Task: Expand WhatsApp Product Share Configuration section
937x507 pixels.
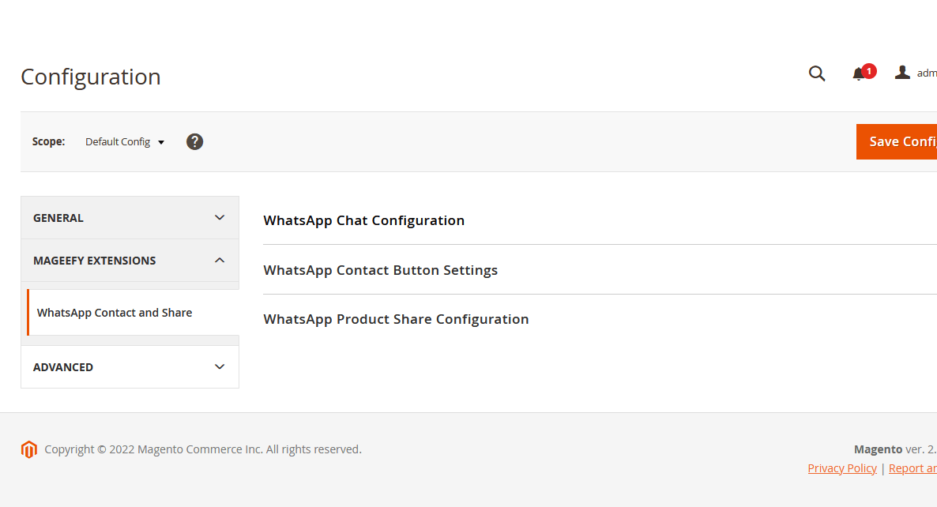Action: tap(396, 319)
